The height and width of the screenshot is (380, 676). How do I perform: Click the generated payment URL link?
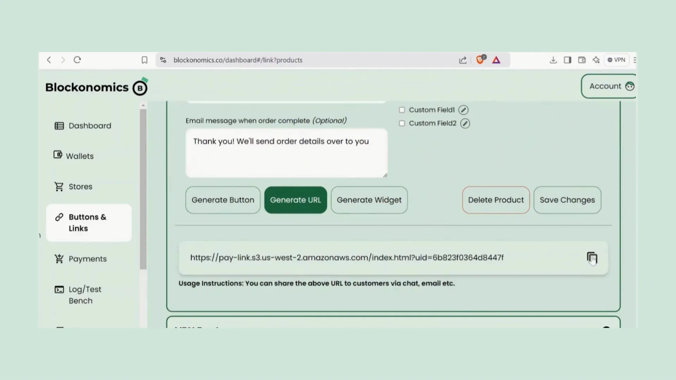(347, 257)
